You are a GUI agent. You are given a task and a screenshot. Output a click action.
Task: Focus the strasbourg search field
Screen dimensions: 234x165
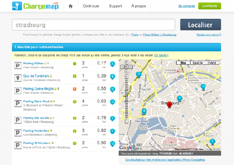(94, 25)
